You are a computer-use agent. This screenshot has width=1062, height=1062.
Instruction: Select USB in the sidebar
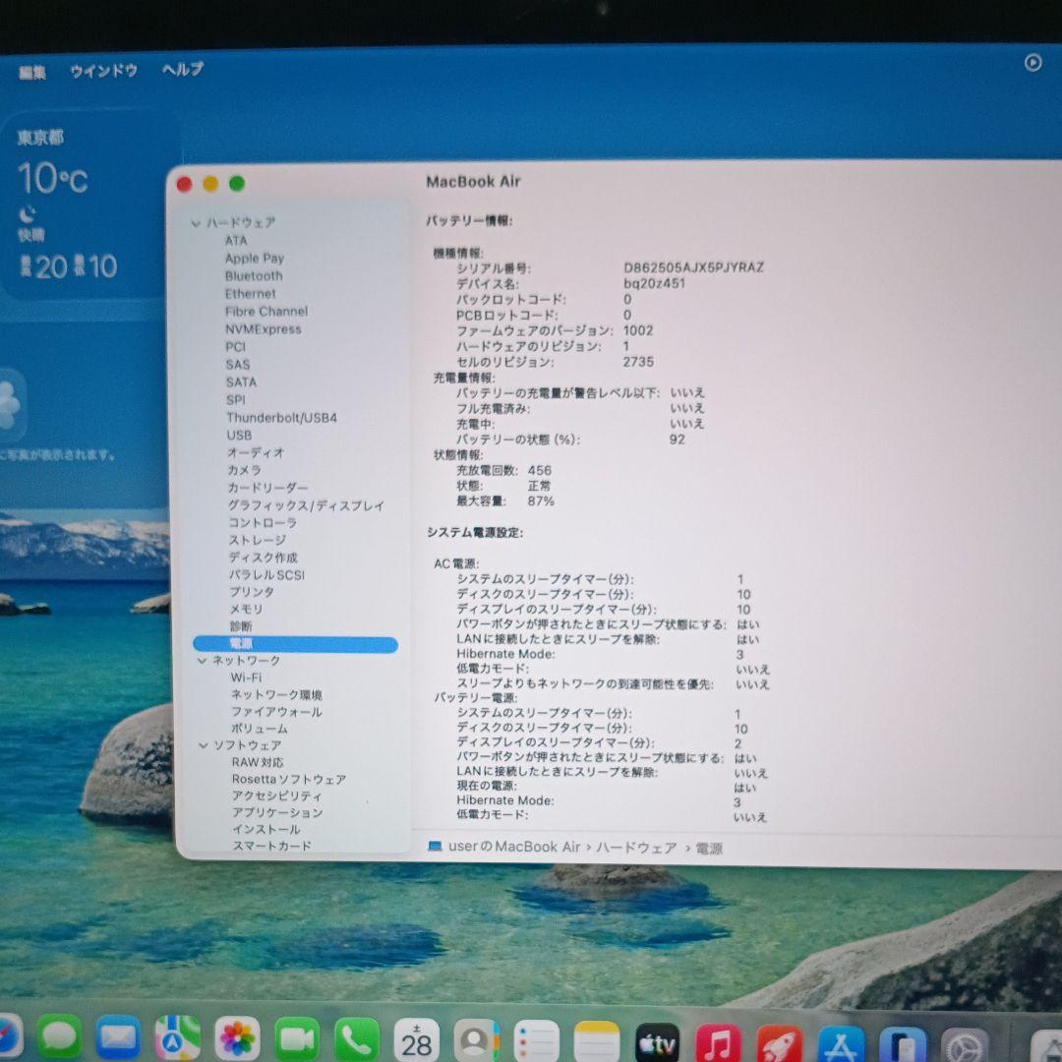pos(239,435)
